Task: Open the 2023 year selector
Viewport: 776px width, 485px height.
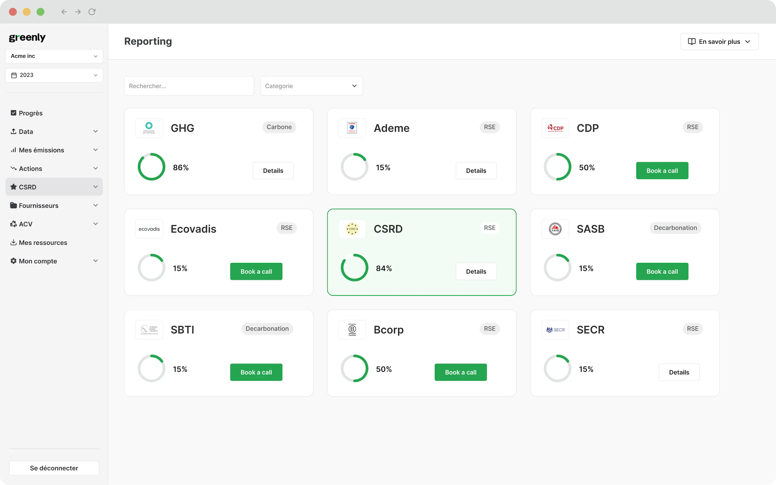Action: tap(54, 75)
